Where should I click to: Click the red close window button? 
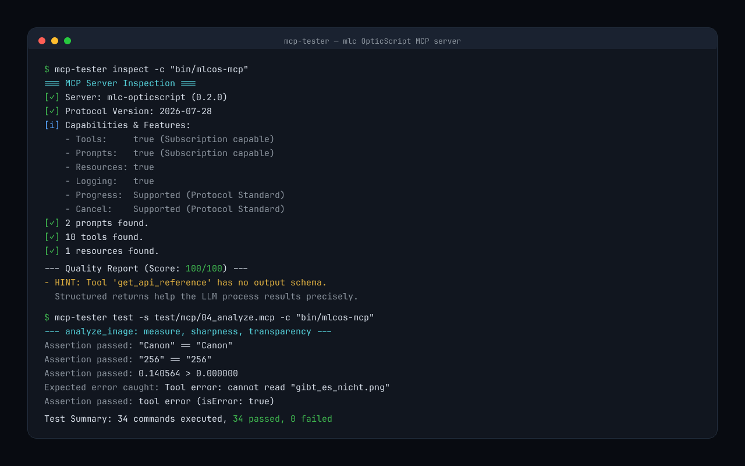(x=42, y=41)
